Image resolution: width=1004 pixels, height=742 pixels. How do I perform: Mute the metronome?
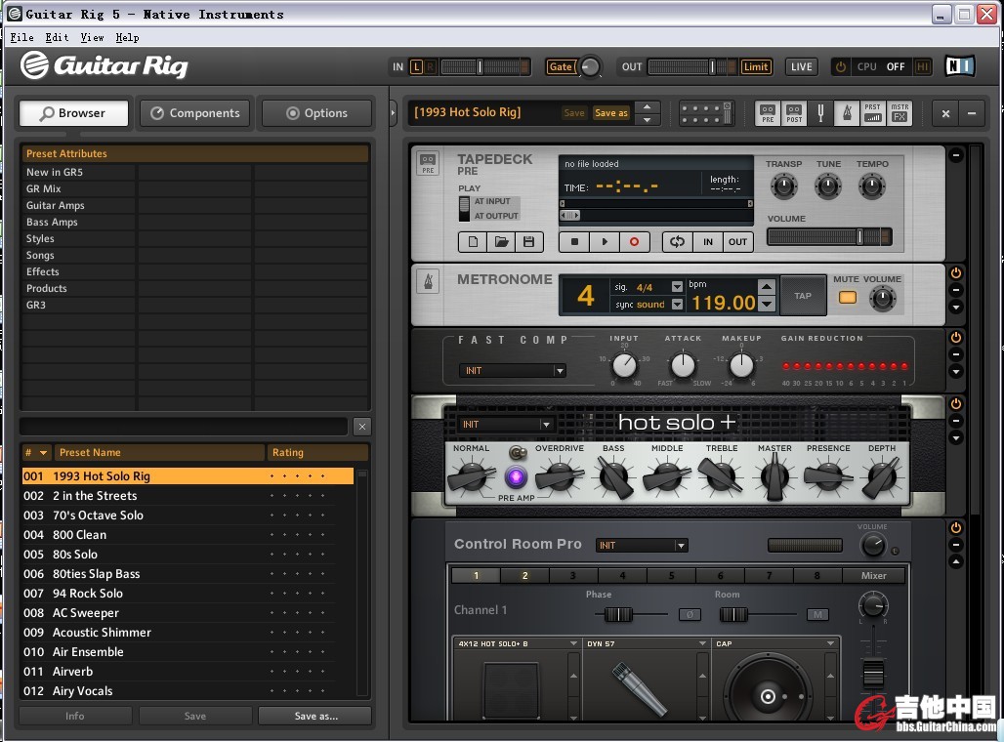click(847, 298)
